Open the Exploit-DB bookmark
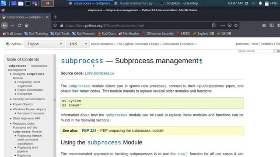 pyautogui.click(x=203, y=34)
